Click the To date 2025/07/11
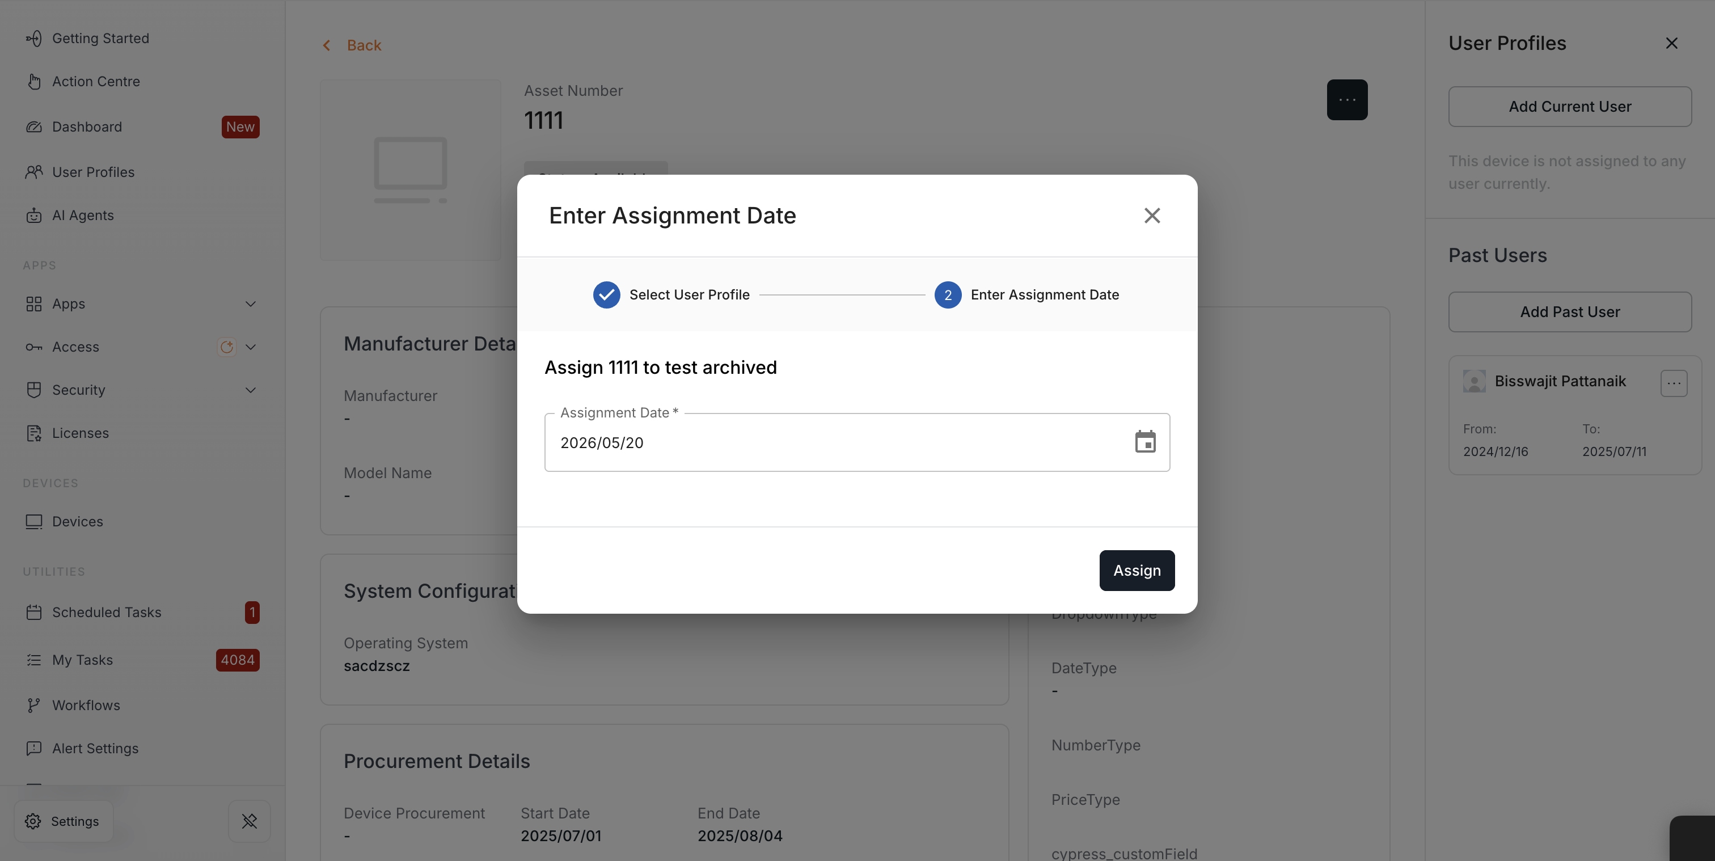1715x861 pixels. point(1614,451)
